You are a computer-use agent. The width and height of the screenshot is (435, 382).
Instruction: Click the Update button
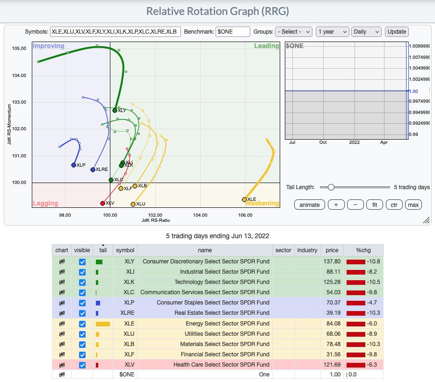click(397, 32)
